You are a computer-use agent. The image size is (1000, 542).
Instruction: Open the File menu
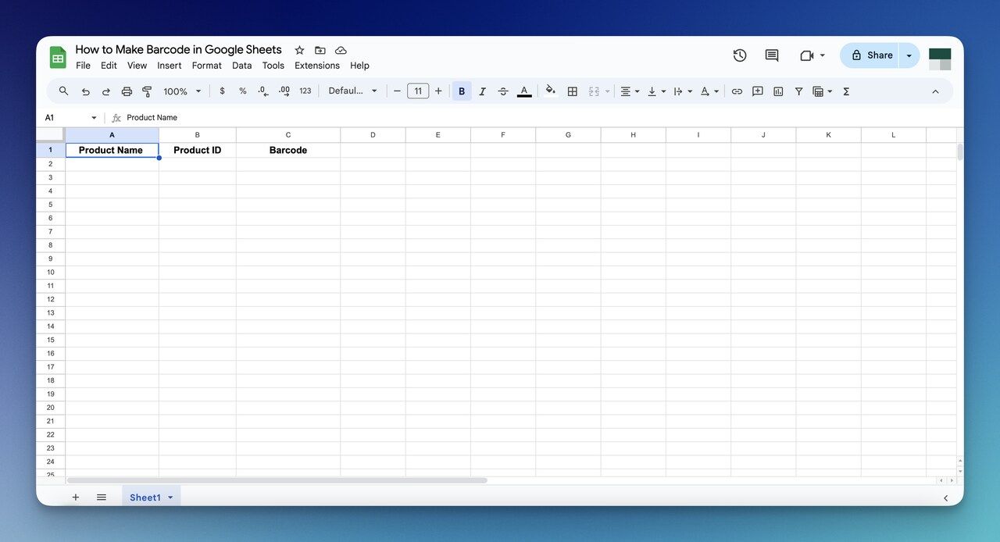[83, 66]
